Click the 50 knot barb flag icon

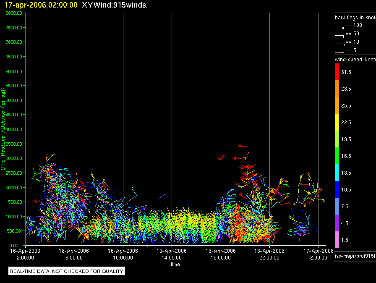[x=339, y=36]
